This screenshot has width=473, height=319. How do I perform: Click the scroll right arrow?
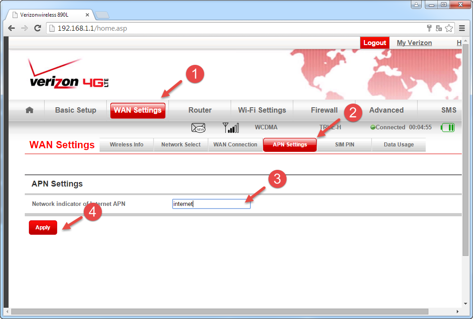coord(458,311)
